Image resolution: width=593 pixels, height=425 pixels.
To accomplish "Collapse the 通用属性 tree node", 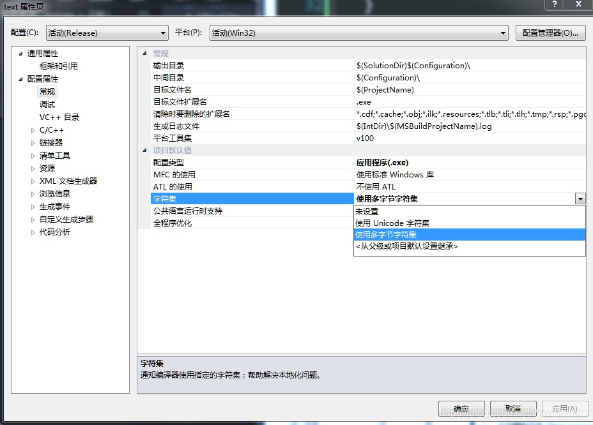I will (21, 54).
